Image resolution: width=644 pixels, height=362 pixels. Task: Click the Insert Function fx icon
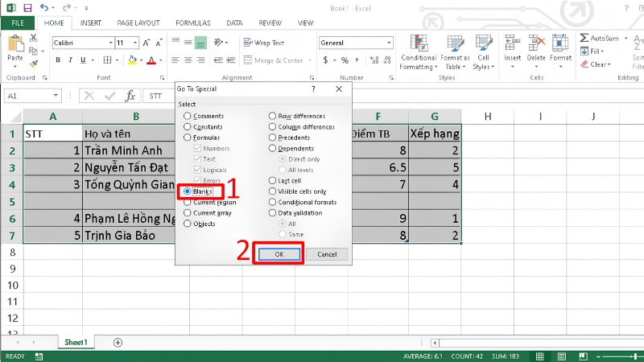[130, 96]
